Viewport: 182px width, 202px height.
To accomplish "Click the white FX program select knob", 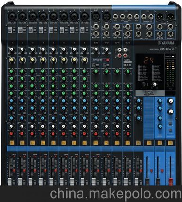I will [x=155, y=84].
